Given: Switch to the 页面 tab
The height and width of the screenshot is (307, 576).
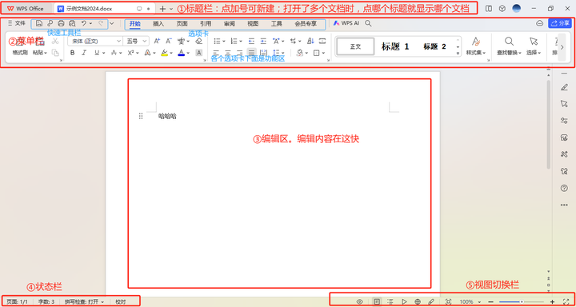Looking at the screenshot, I should click(182, 23).
